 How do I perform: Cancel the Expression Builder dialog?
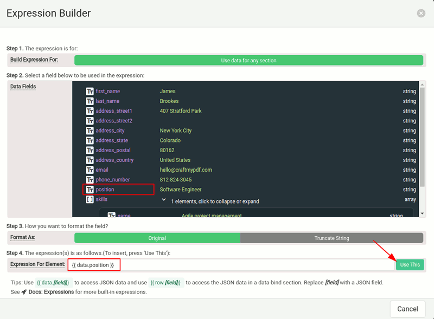407,308
